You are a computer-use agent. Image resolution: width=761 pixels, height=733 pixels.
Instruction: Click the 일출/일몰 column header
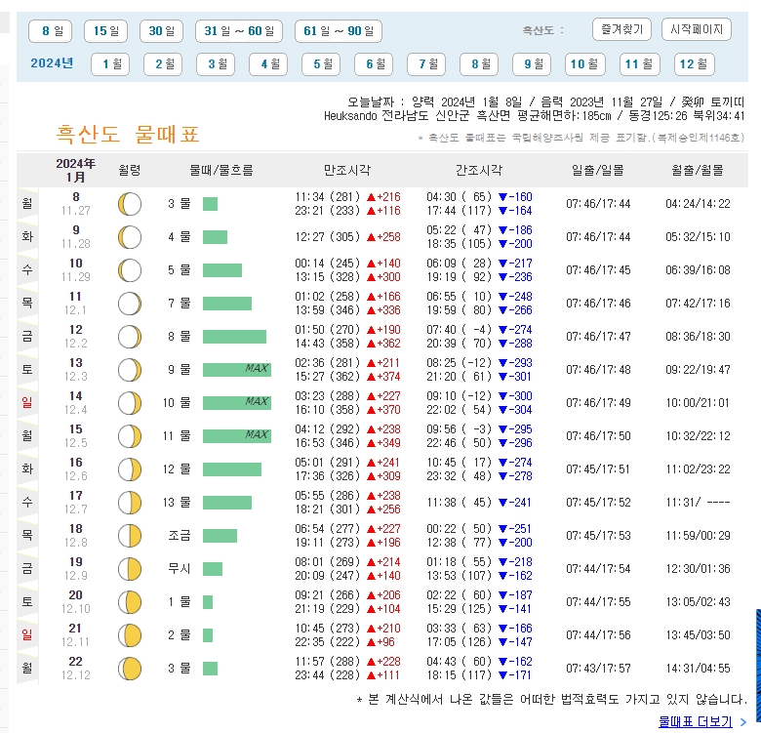[x=598, y=170]
